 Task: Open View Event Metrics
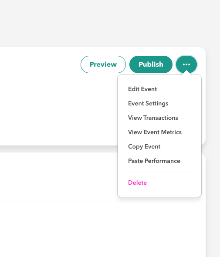155,132
